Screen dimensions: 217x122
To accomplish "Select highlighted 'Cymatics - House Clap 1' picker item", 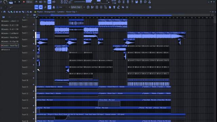I will click(10, 45).
